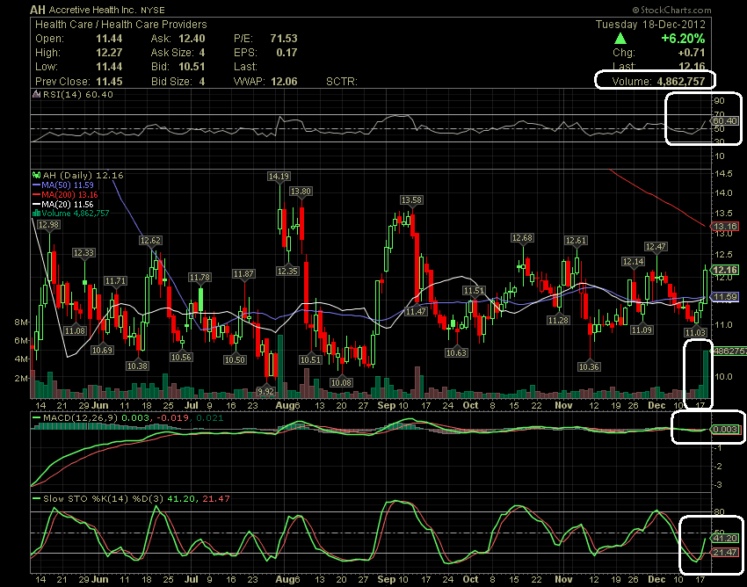Click the AH (Daily) 12.16 legend title

(x=83, y=176)
